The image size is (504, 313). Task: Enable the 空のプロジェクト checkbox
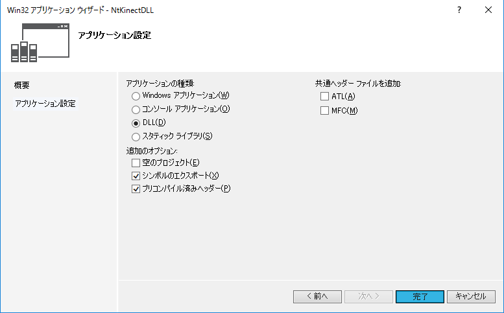click(x=136, y=163)
